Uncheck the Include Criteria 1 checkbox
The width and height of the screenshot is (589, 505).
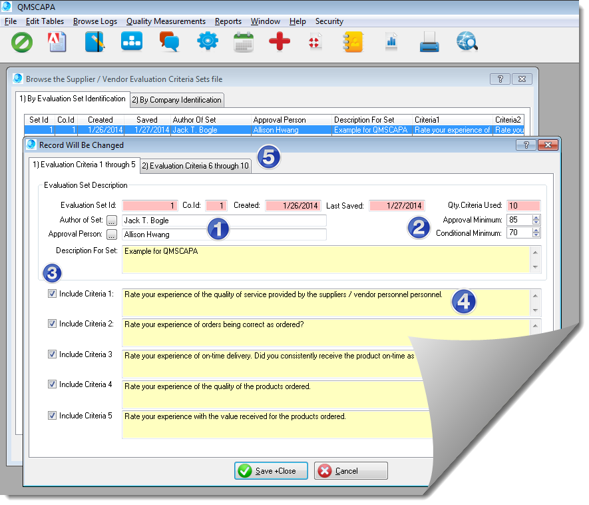pos(53,293)
